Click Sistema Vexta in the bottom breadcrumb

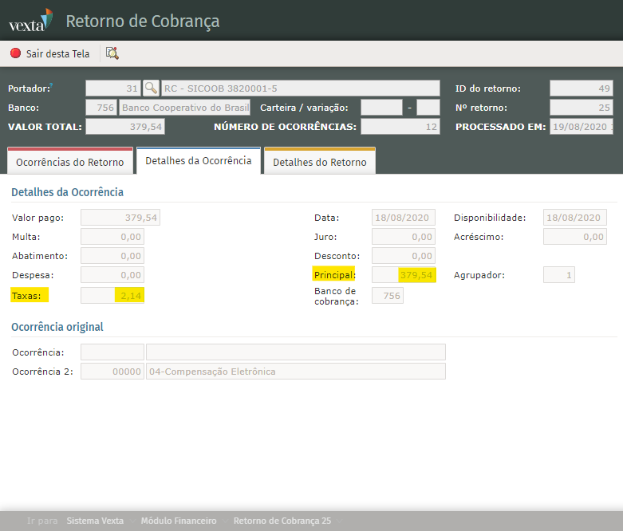95,521
